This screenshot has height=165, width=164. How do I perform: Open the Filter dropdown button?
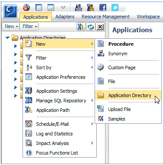coord(29,27)
